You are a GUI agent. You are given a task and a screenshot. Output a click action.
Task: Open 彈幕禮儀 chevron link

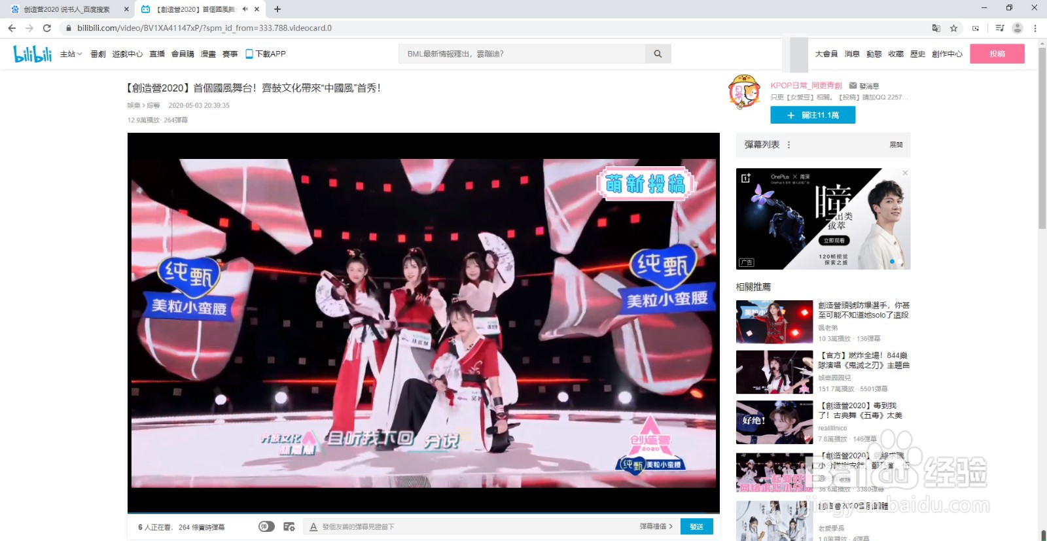point(656,527)
